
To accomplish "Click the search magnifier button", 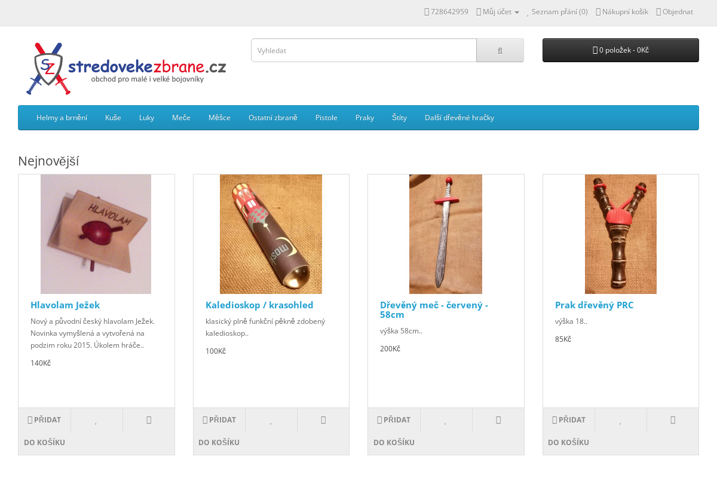I will pyautogui.click(x=500, y=50).
